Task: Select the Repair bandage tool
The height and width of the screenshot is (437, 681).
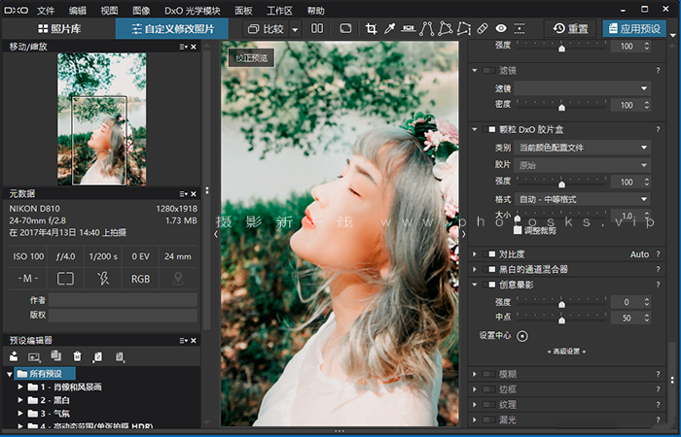Action: tap(483, 29)
